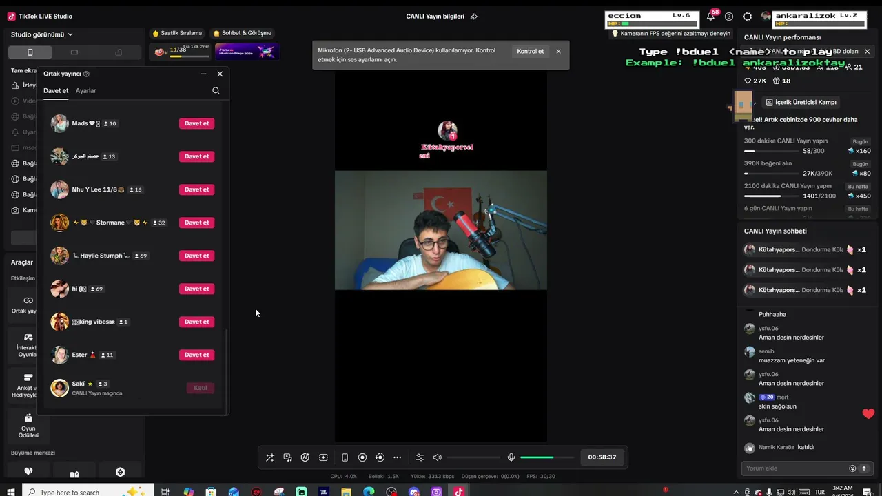The height and width of the screenshot is (496, 882).
Task: Open the TikTok LIVE Studio taskbar icon
Action: click(459, 492)
